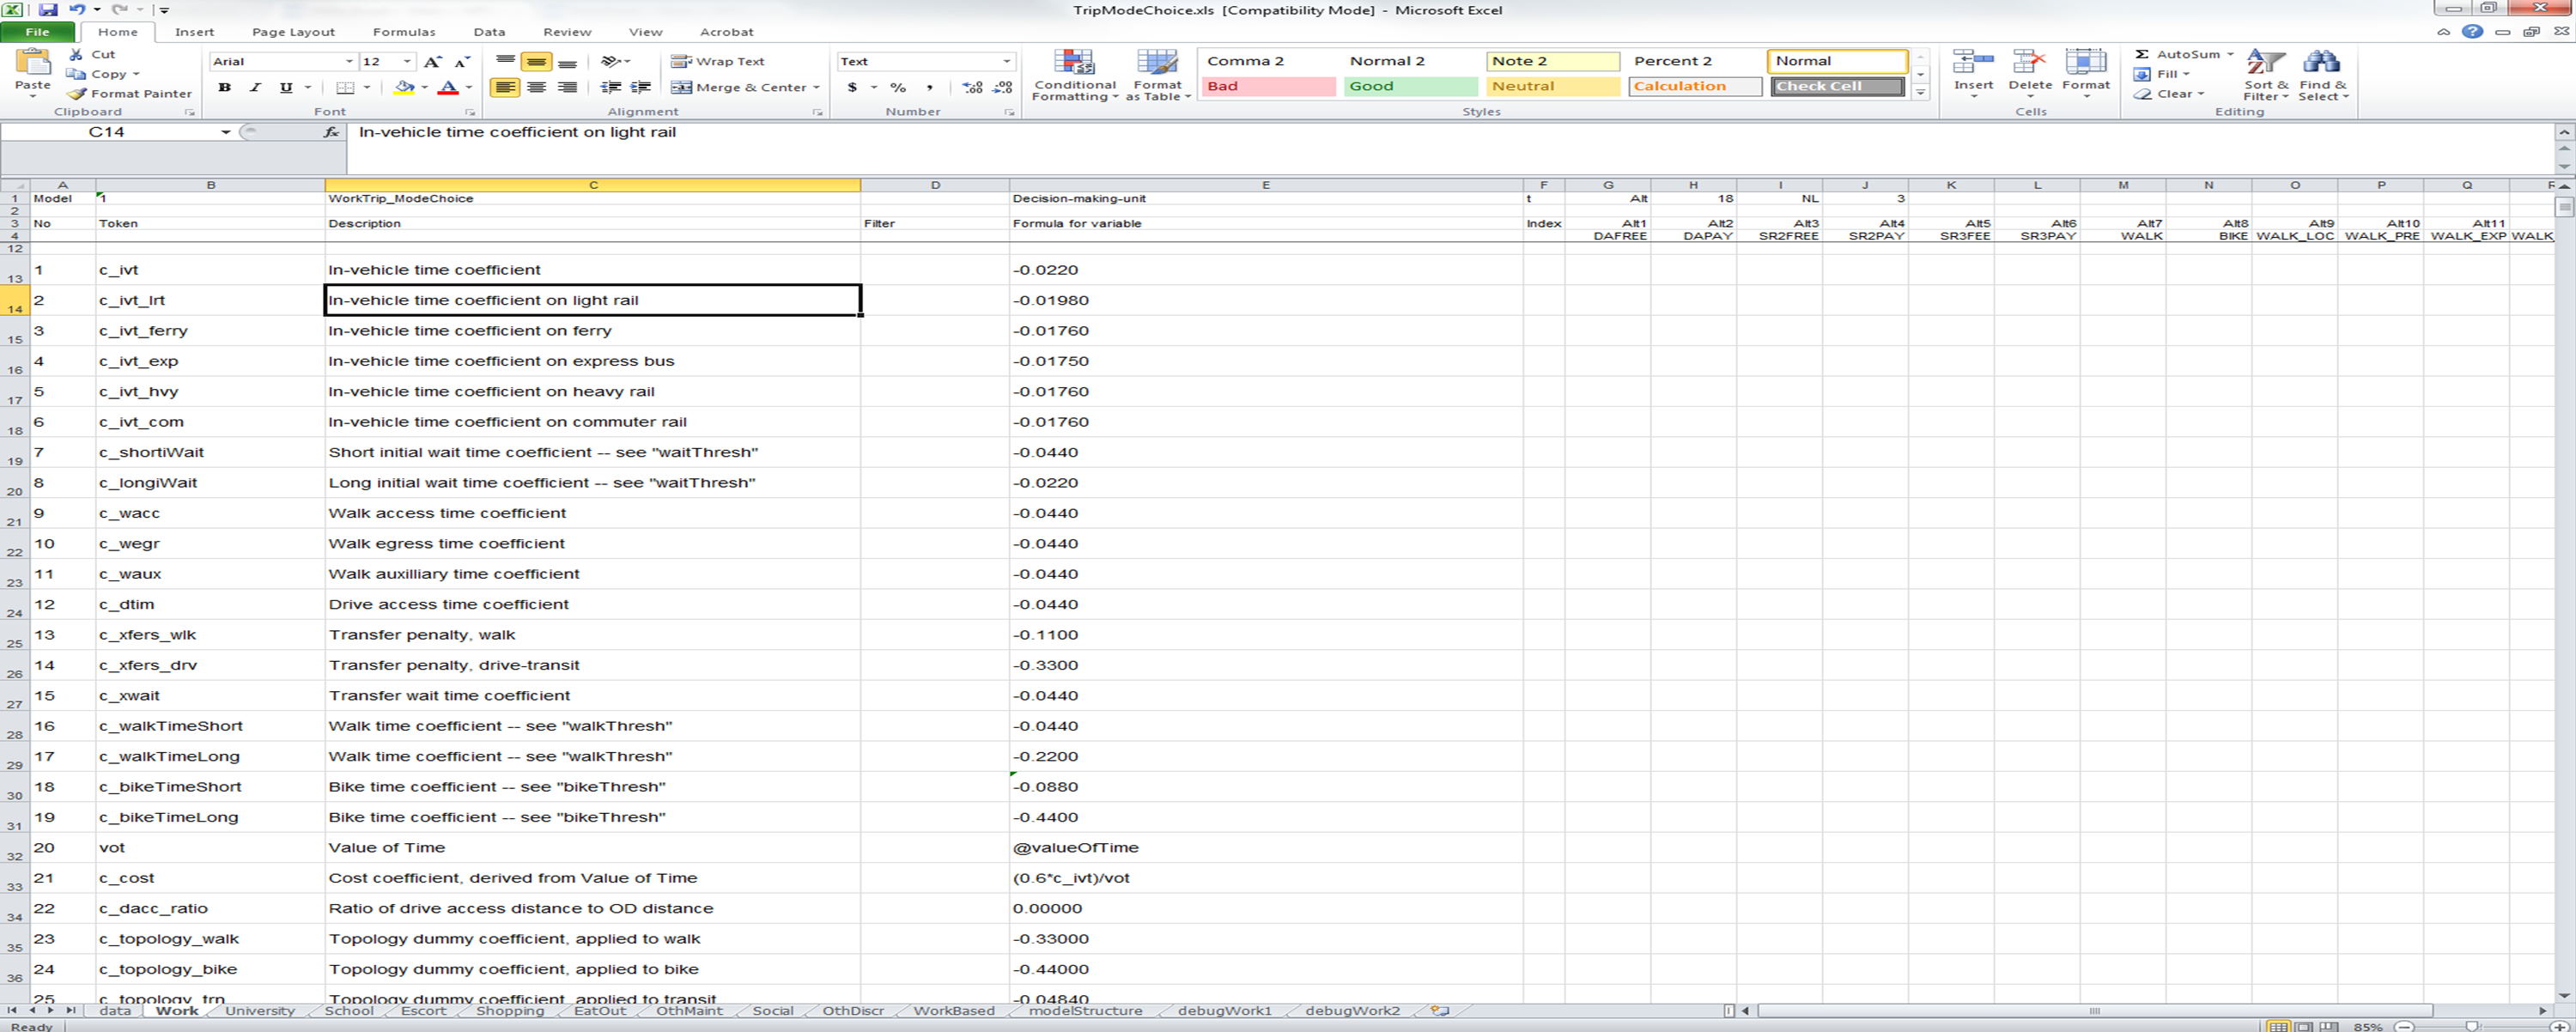The width and height of the screenshot is (2576, 1032).
Task: Click the Increase Decimal icon
Action: pos(971,87)
